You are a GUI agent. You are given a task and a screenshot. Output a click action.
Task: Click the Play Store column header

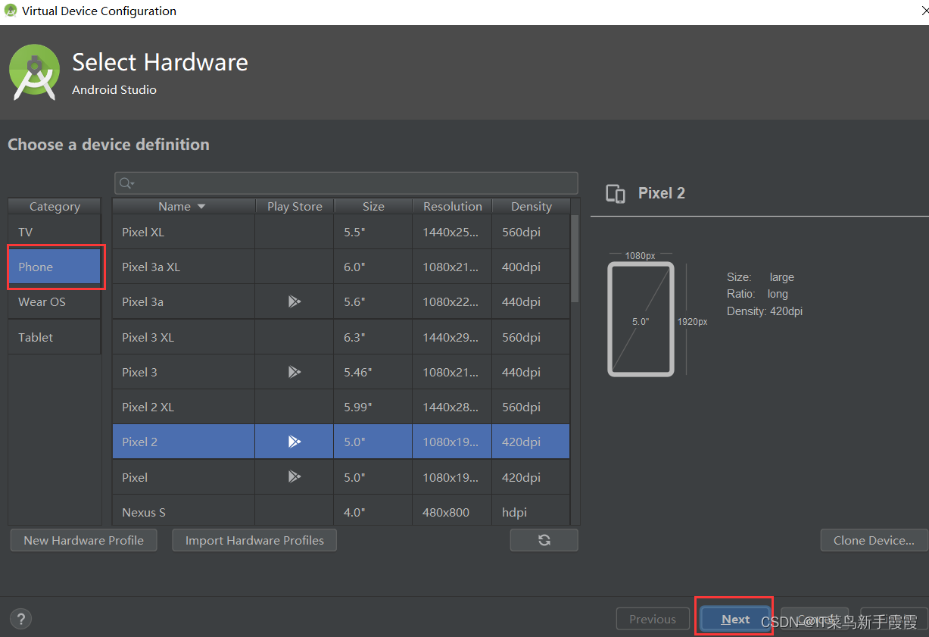295,206
